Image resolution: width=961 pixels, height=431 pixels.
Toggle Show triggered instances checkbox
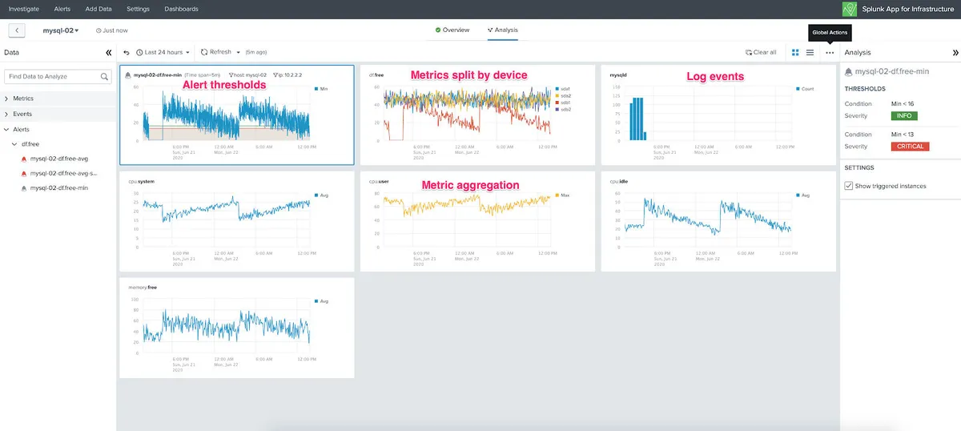[849, 186]
